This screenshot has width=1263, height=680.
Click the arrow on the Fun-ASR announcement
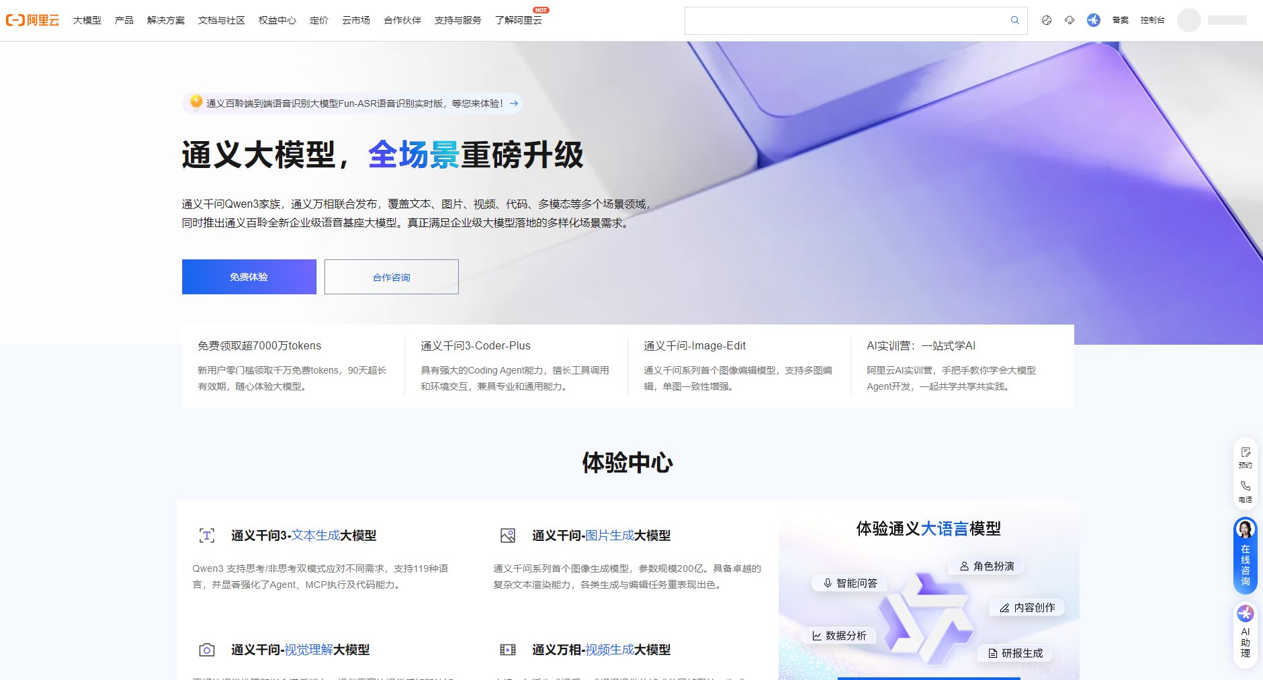(x=514, y=103)
